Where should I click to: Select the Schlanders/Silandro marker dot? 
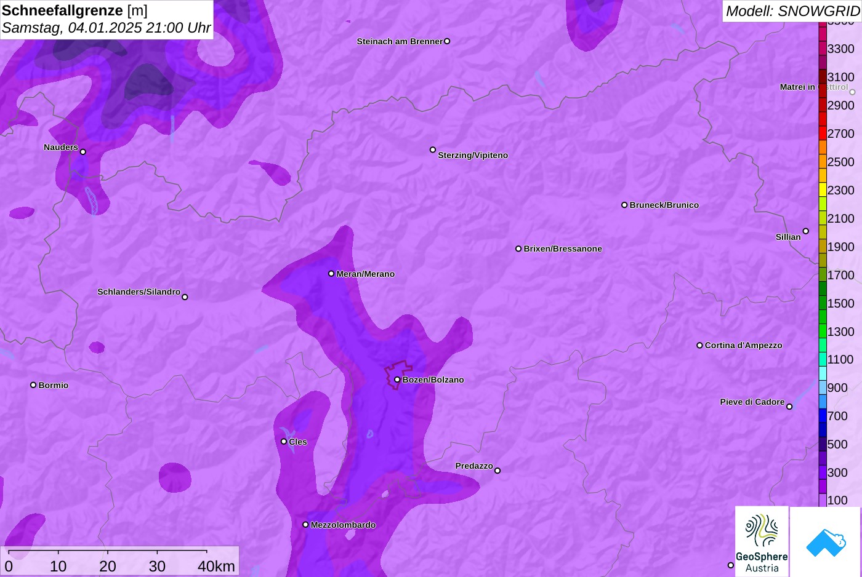click(x=185, y=297)
